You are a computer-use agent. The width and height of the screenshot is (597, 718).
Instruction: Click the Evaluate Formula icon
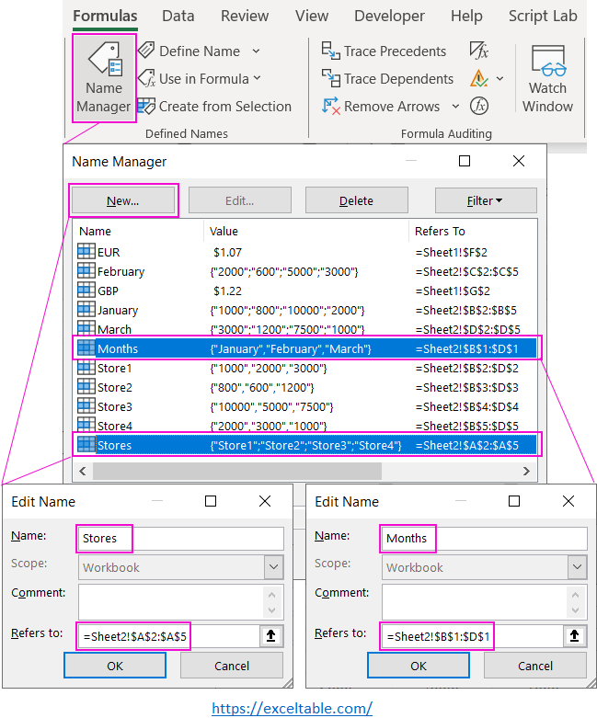pyautogui.click(x=478, y=107)
